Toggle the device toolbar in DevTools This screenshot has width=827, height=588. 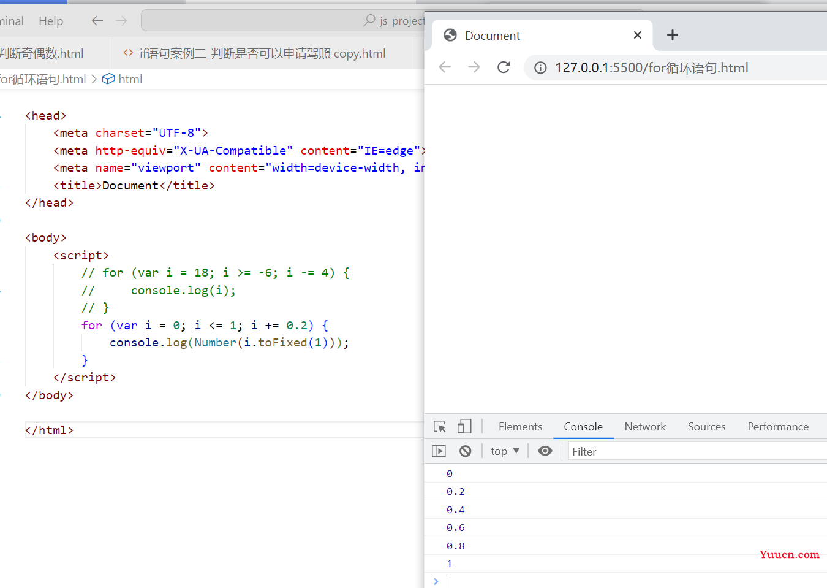464,427
